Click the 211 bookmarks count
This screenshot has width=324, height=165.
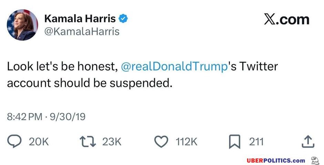click(x=256, y=142)
